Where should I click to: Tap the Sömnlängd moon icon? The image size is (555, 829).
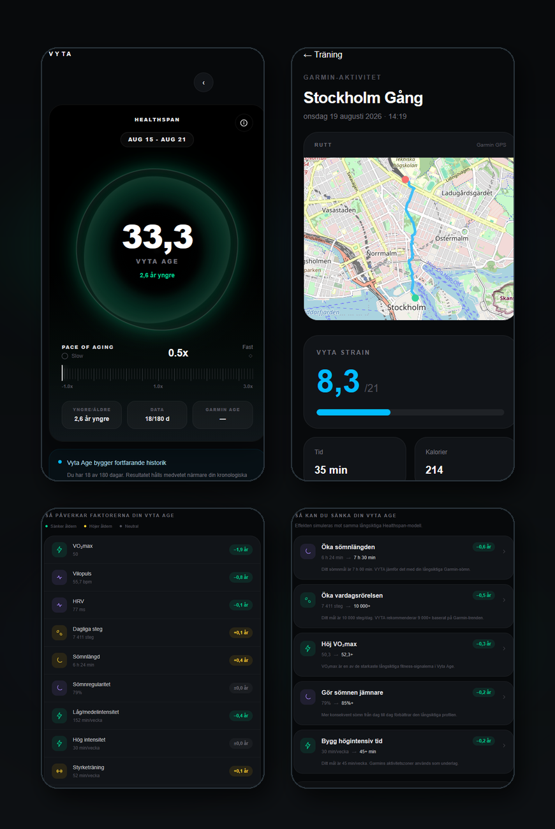(x=59, y=660)
